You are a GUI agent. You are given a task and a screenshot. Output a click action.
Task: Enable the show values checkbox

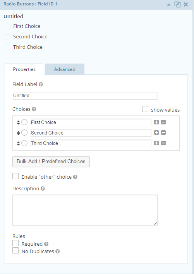click(145, 109)
